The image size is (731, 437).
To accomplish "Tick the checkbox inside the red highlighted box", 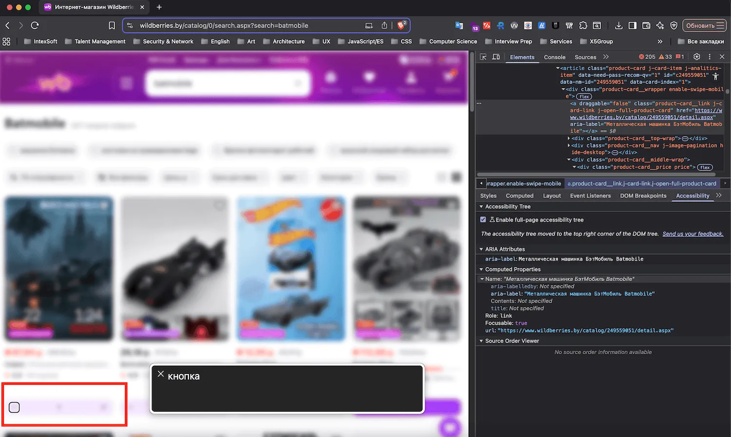I will click(14, 407).
